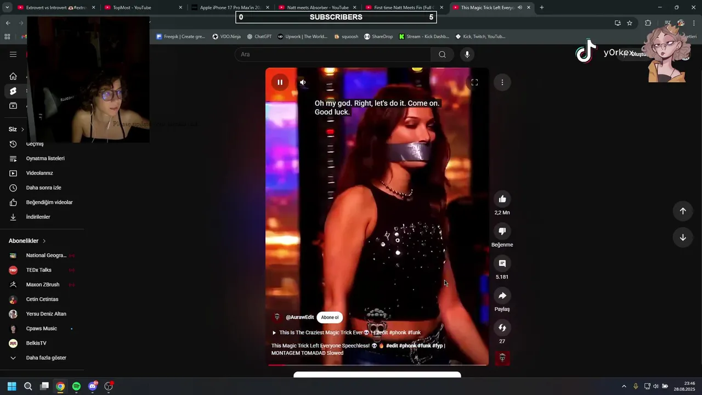Open Cetin Cetintas subscription channel
The image size is (702, 395).
(42, 299)
